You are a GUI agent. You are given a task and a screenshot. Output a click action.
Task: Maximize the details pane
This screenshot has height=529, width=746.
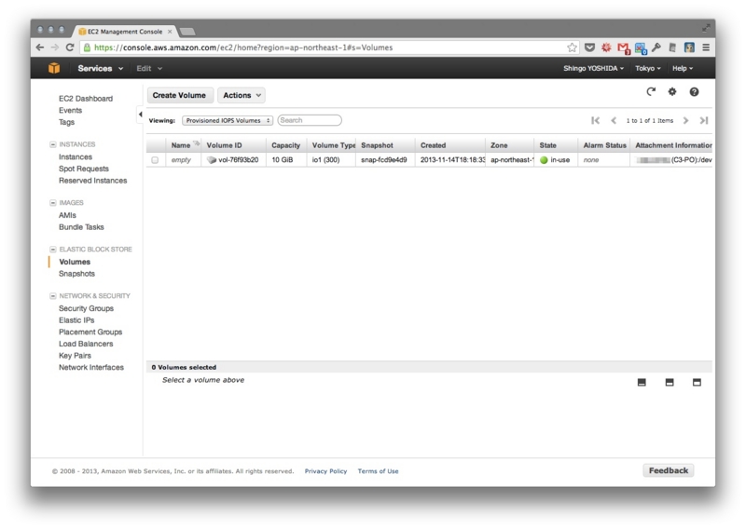pos(697,382)
